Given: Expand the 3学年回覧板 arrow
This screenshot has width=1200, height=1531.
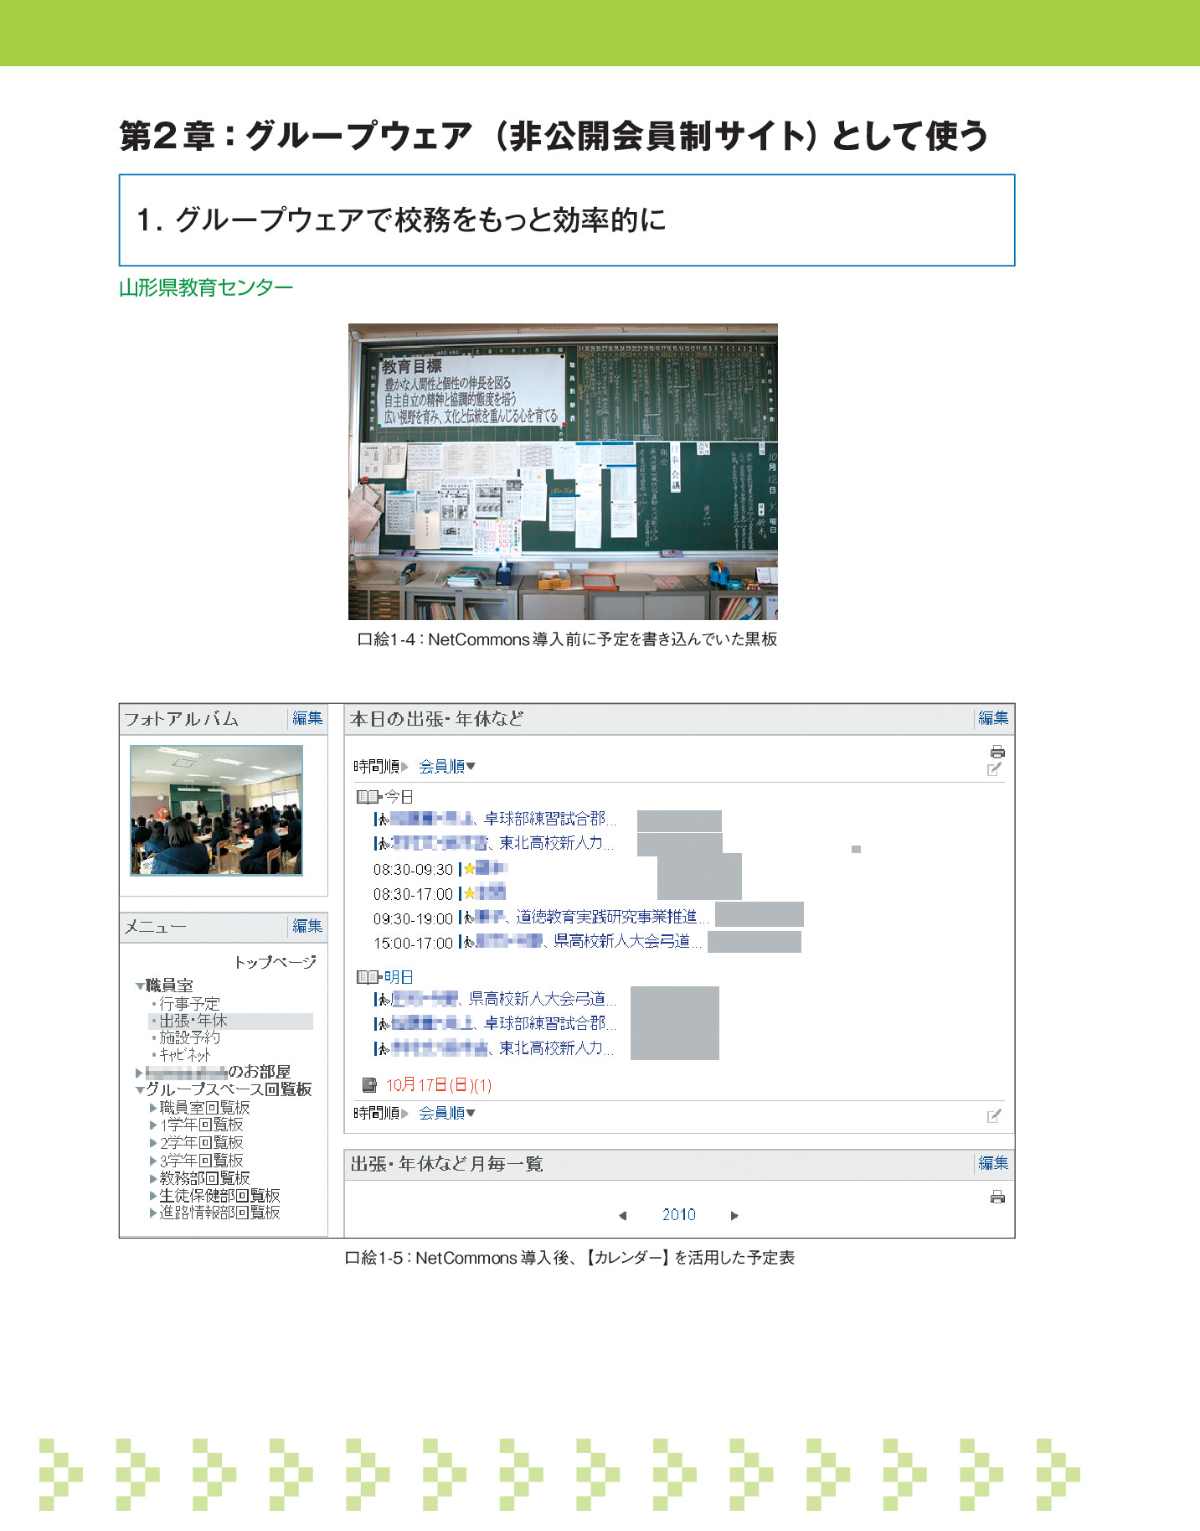Looking at the screenshot, I should click(153, 1161).
